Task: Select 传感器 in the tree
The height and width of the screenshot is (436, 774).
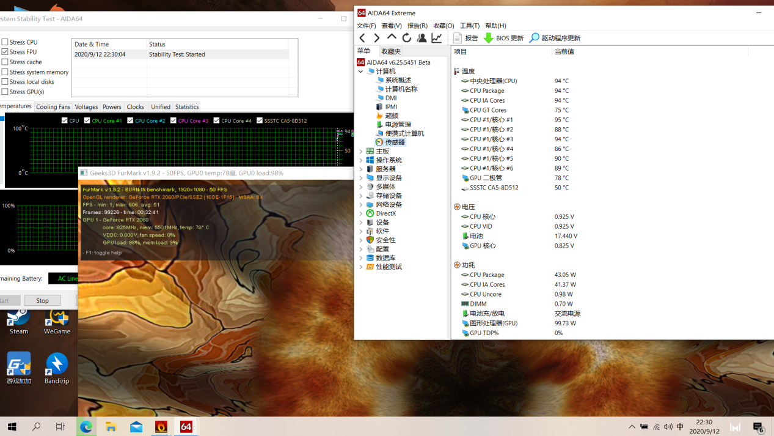Action: 395,142
